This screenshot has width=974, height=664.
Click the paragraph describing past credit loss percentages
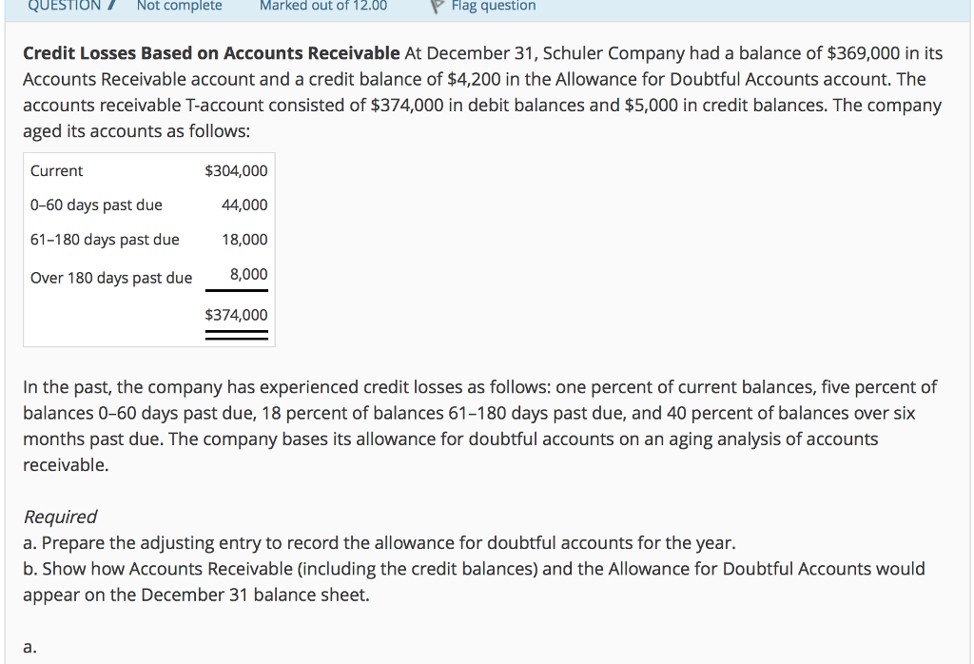476,413
